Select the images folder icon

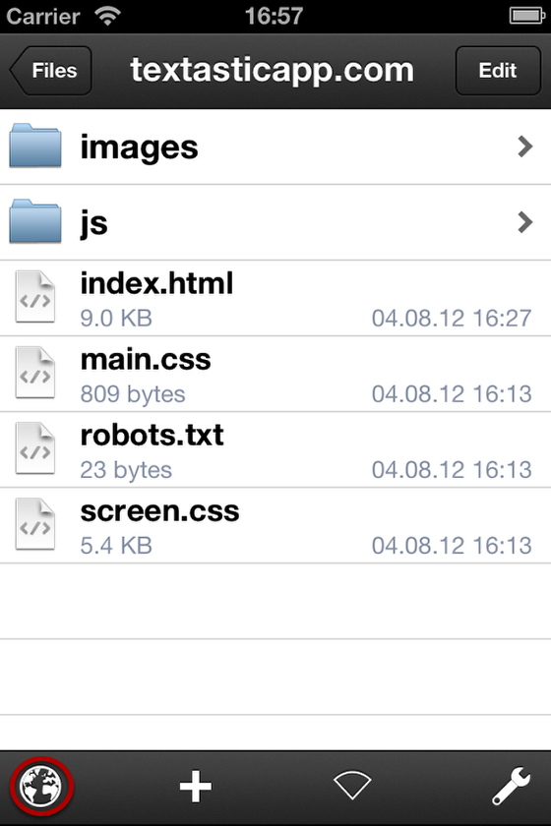(35, 146)
